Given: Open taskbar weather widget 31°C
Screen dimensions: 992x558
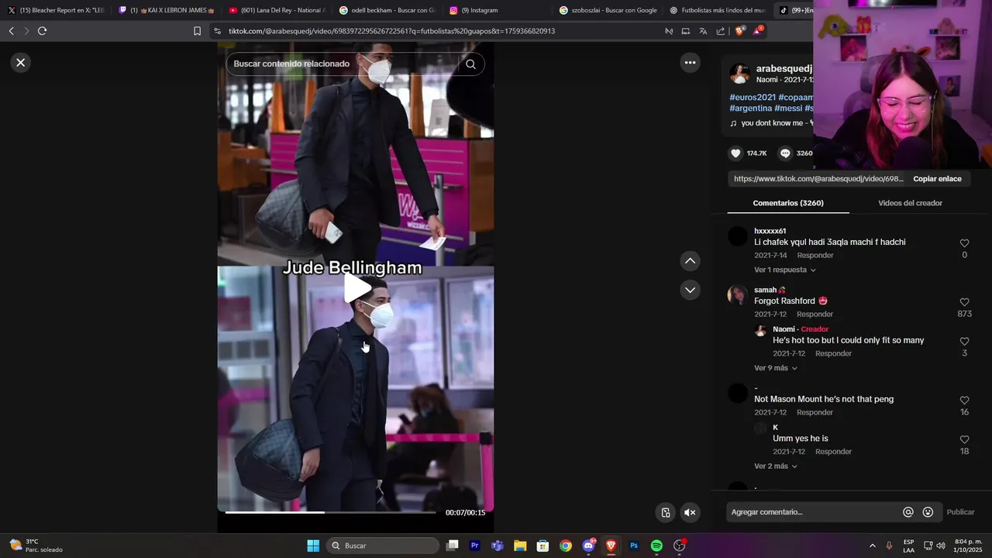Looking at the screenshot, I should pos(36,546).
